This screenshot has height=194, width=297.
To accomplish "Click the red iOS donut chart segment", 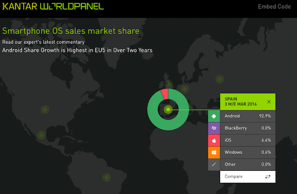I will coord(165,94).
